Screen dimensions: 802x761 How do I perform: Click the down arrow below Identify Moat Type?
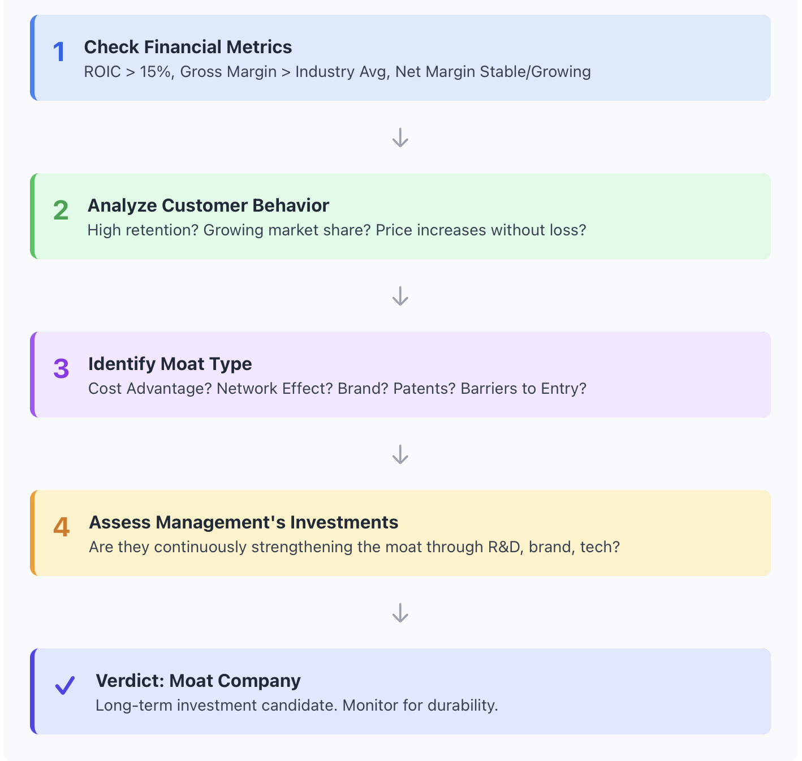coord(400,454)
